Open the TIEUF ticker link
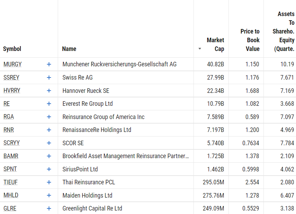 click(10, 182)
